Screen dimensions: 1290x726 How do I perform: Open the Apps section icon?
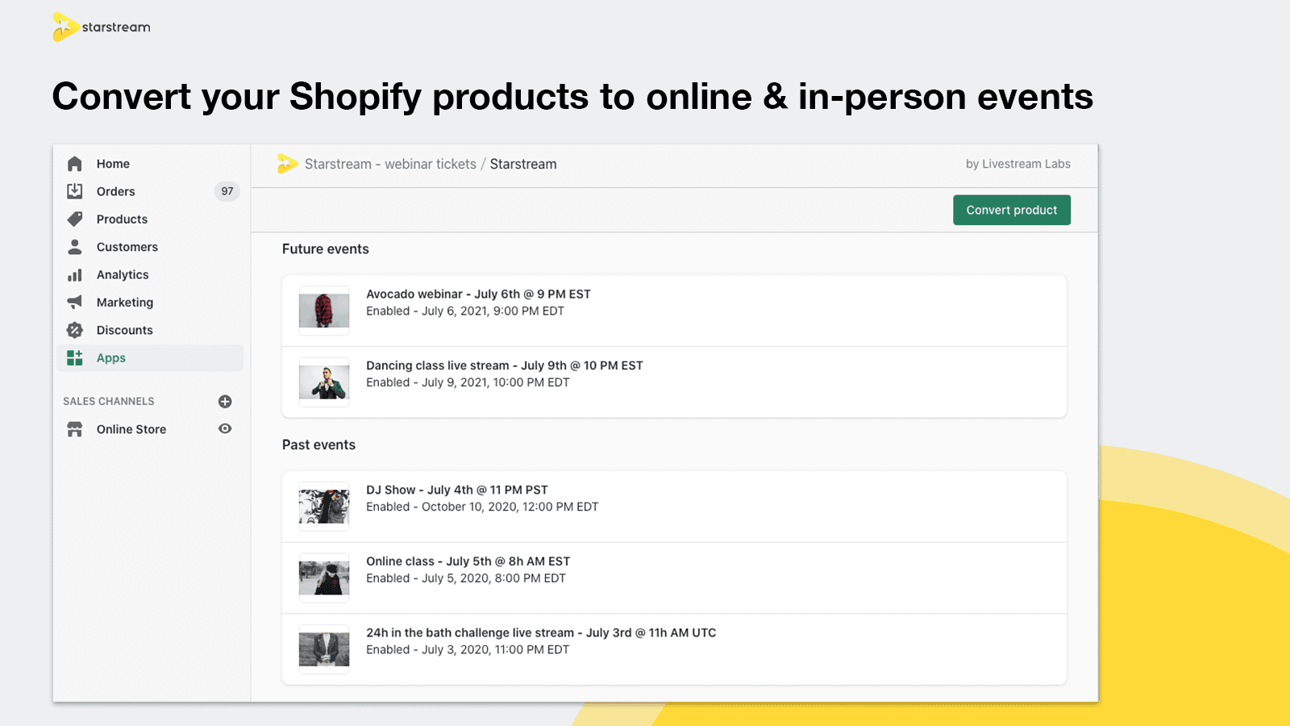(x=74, y=357)
